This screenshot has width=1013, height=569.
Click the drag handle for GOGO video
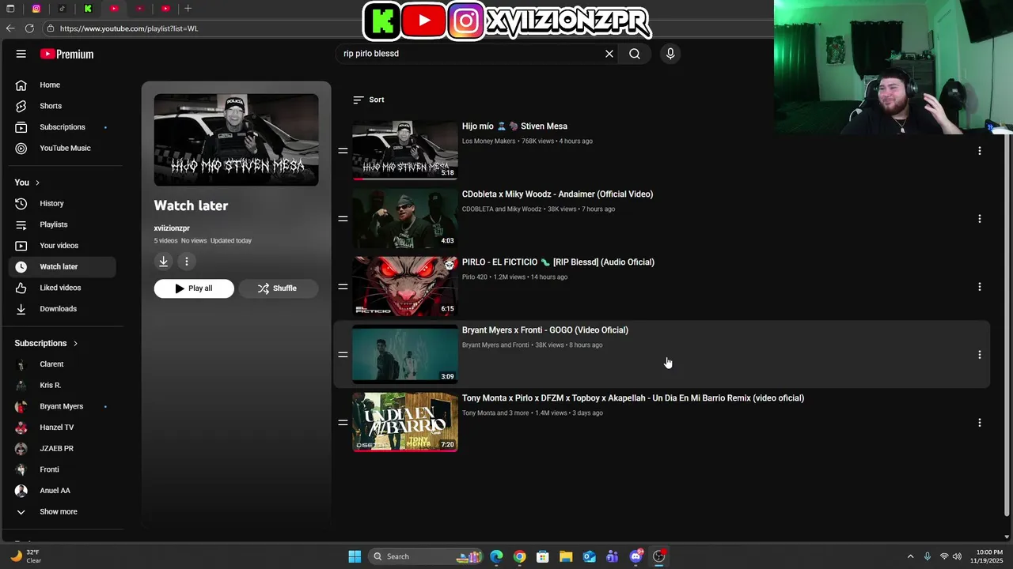tap(343, 354)
